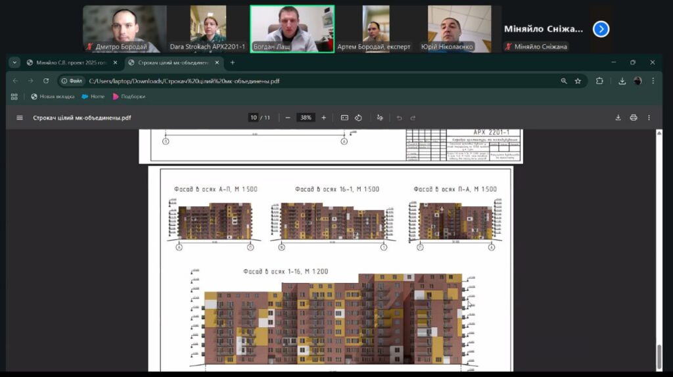
Task: Open the PDF viewer more actions menu
Action: 649,118
